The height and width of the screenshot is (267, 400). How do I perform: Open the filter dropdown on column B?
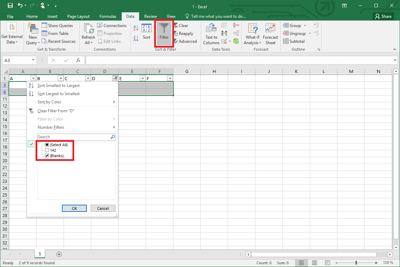tap(61, 78)
